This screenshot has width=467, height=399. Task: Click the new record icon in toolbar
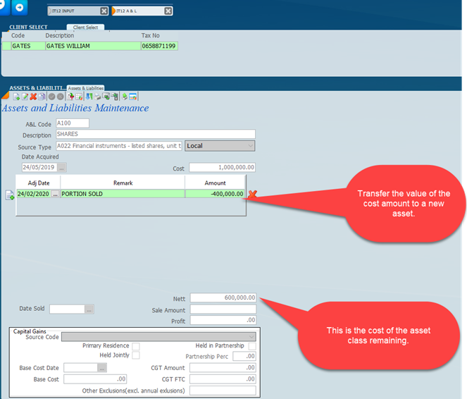click(16, 97)
